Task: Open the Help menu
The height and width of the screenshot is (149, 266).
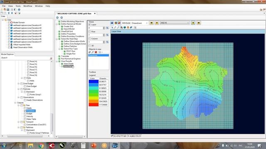Action: 48,6
